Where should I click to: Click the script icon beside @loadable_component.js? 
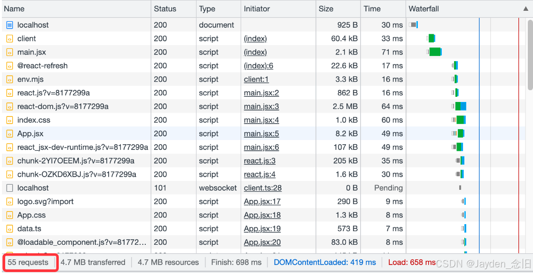(x=10, y=242)
